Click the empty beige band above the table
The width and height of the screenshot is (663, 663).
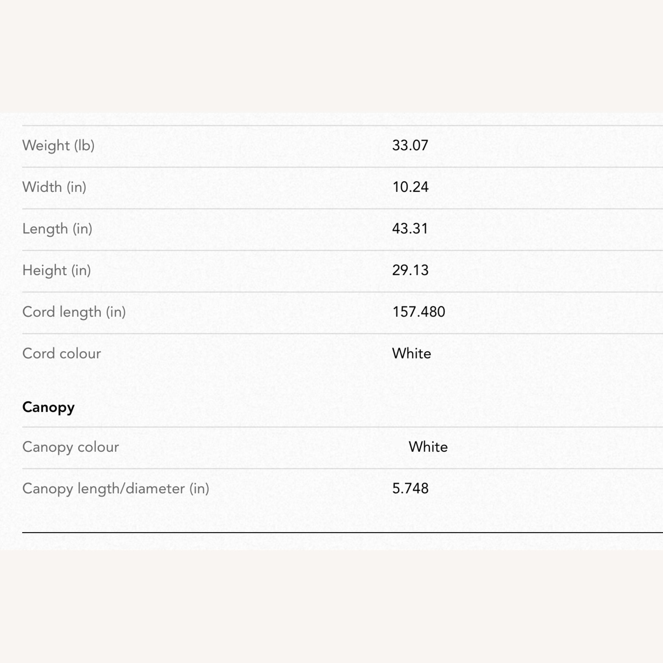point(331,55)
